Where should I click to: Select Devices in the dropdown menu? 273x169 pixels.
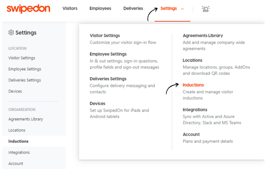pyautogui.click(x=97, y=104)
